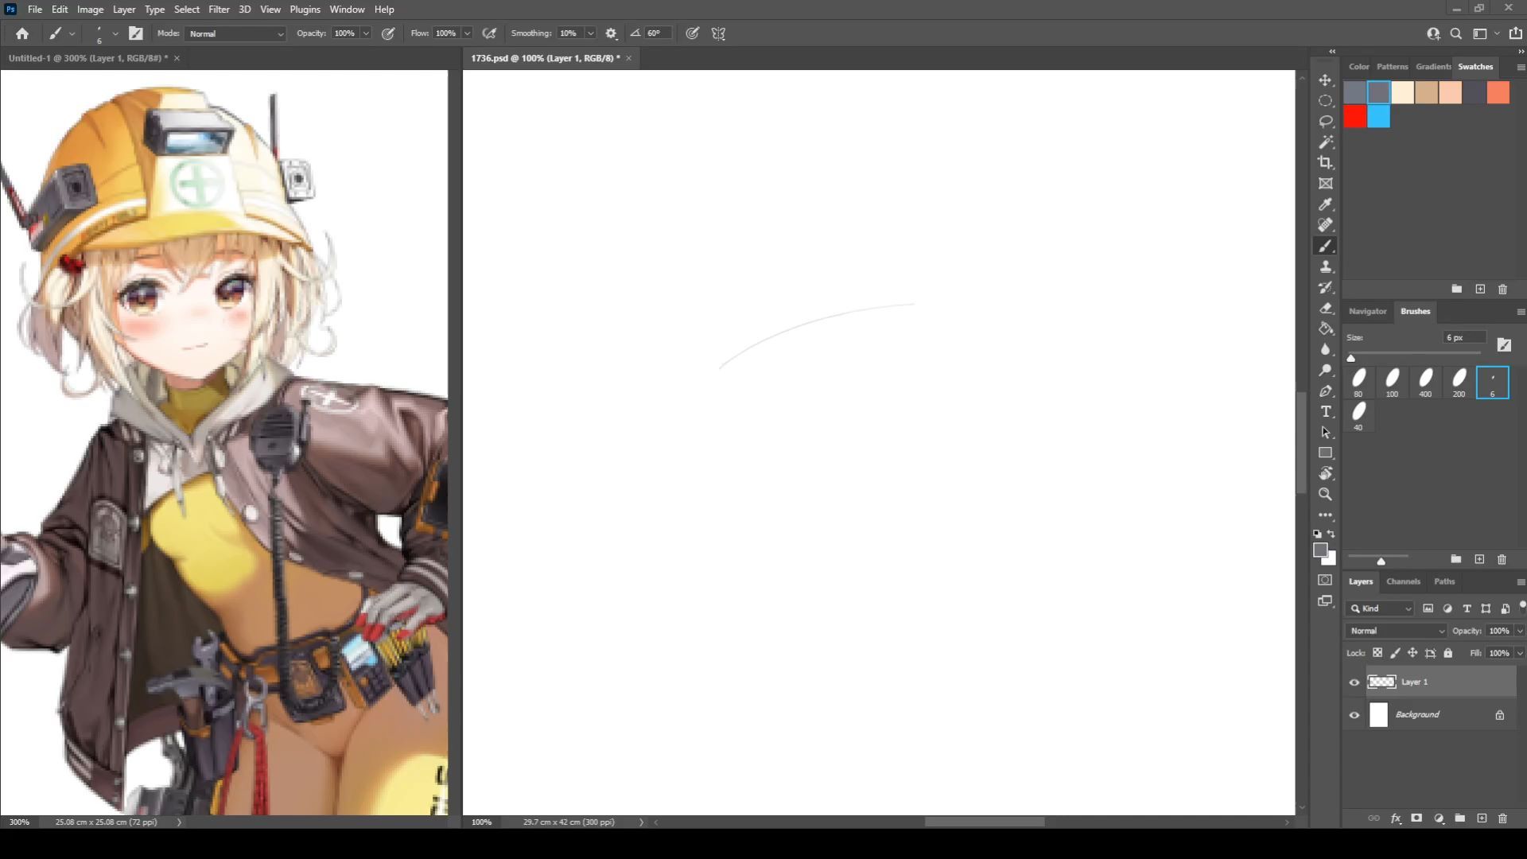Hide the Background layer visibility
1527x859 pixels.
(1354, 715)
